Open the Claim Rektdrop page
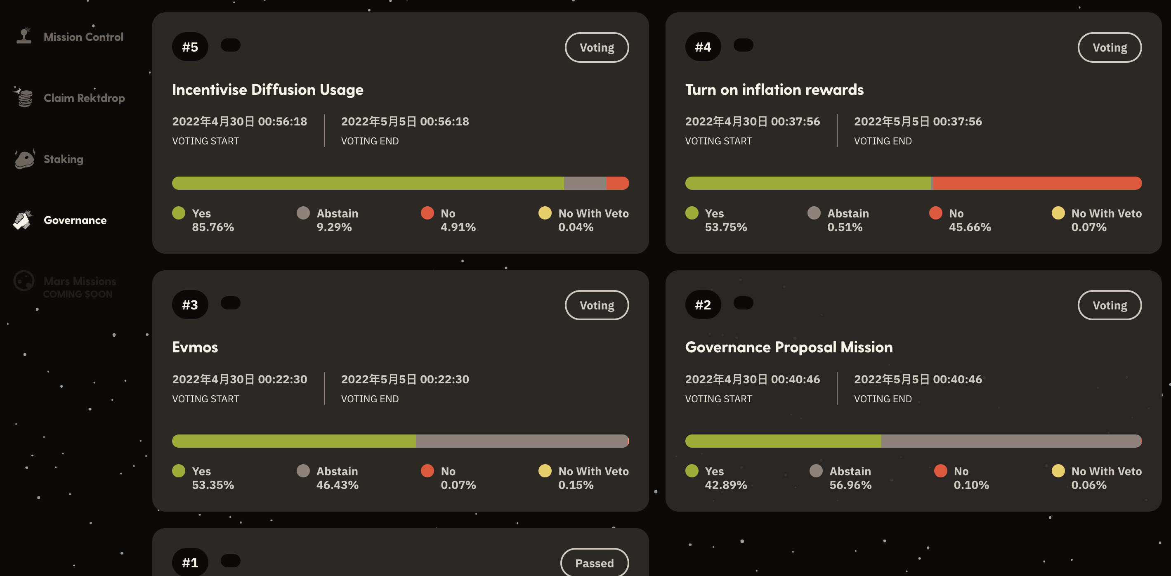 [84, 98]
